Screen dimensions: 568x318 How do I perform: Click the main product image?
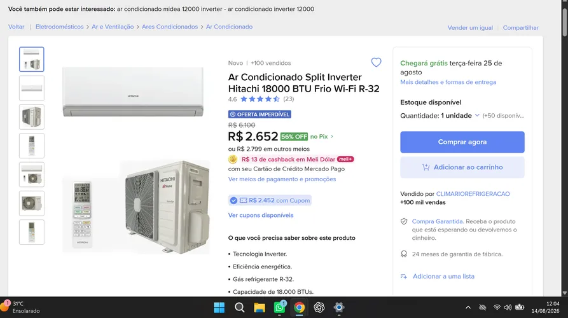[136, 160]
